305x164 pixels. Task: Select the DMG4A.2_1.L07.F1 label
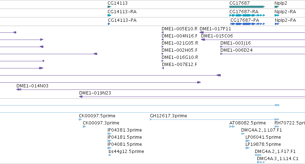click(x=262, y=130)
